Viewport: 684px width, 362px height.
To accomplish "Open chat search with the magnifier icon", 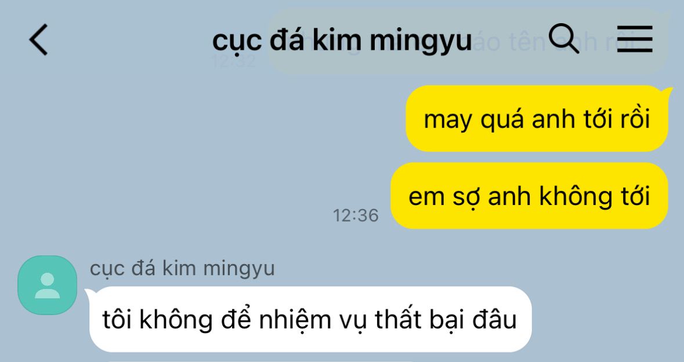I will 563,39.
